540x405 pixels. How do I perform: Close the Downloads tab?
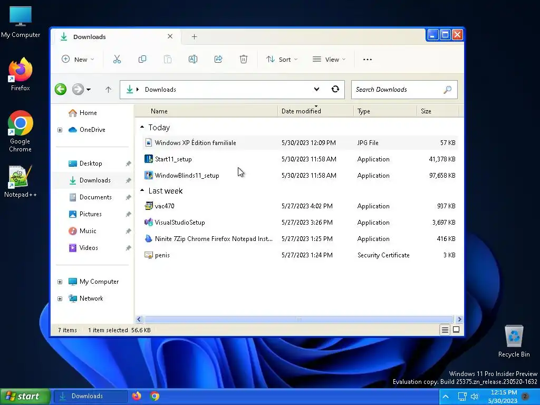(170, 36)
